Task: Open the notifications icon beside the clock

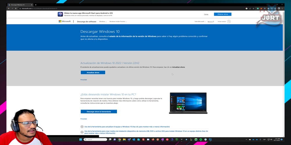Action: point(281,139)
